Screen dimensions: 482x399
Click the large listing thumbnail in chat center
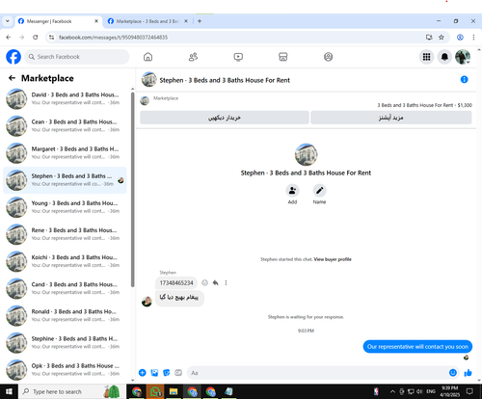pyautogui.click(x=306, y=154)
